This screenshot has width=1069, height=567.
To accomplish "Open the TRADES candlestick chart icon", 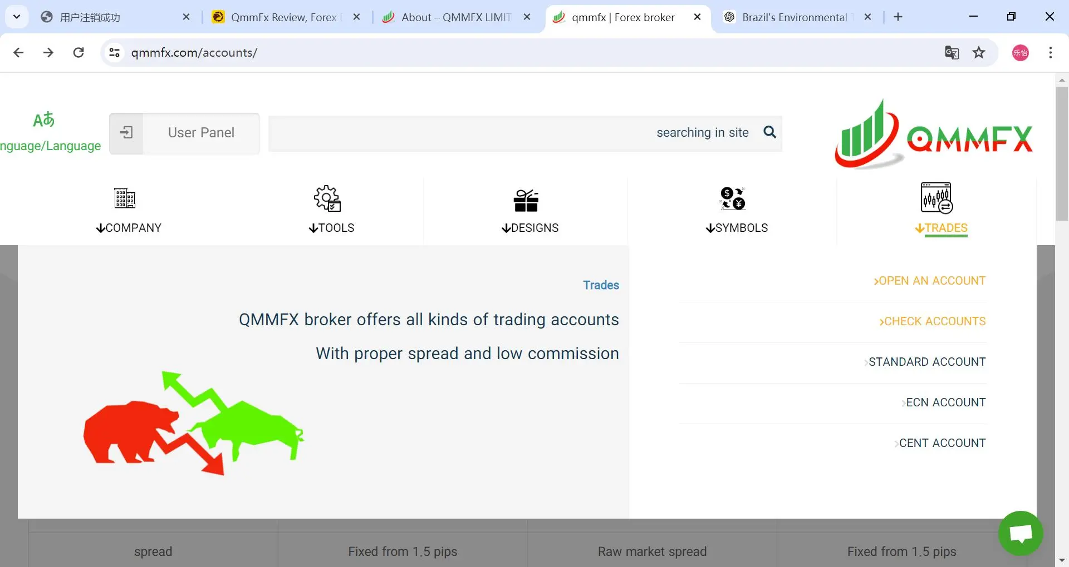I will click(x=936, y=197).
